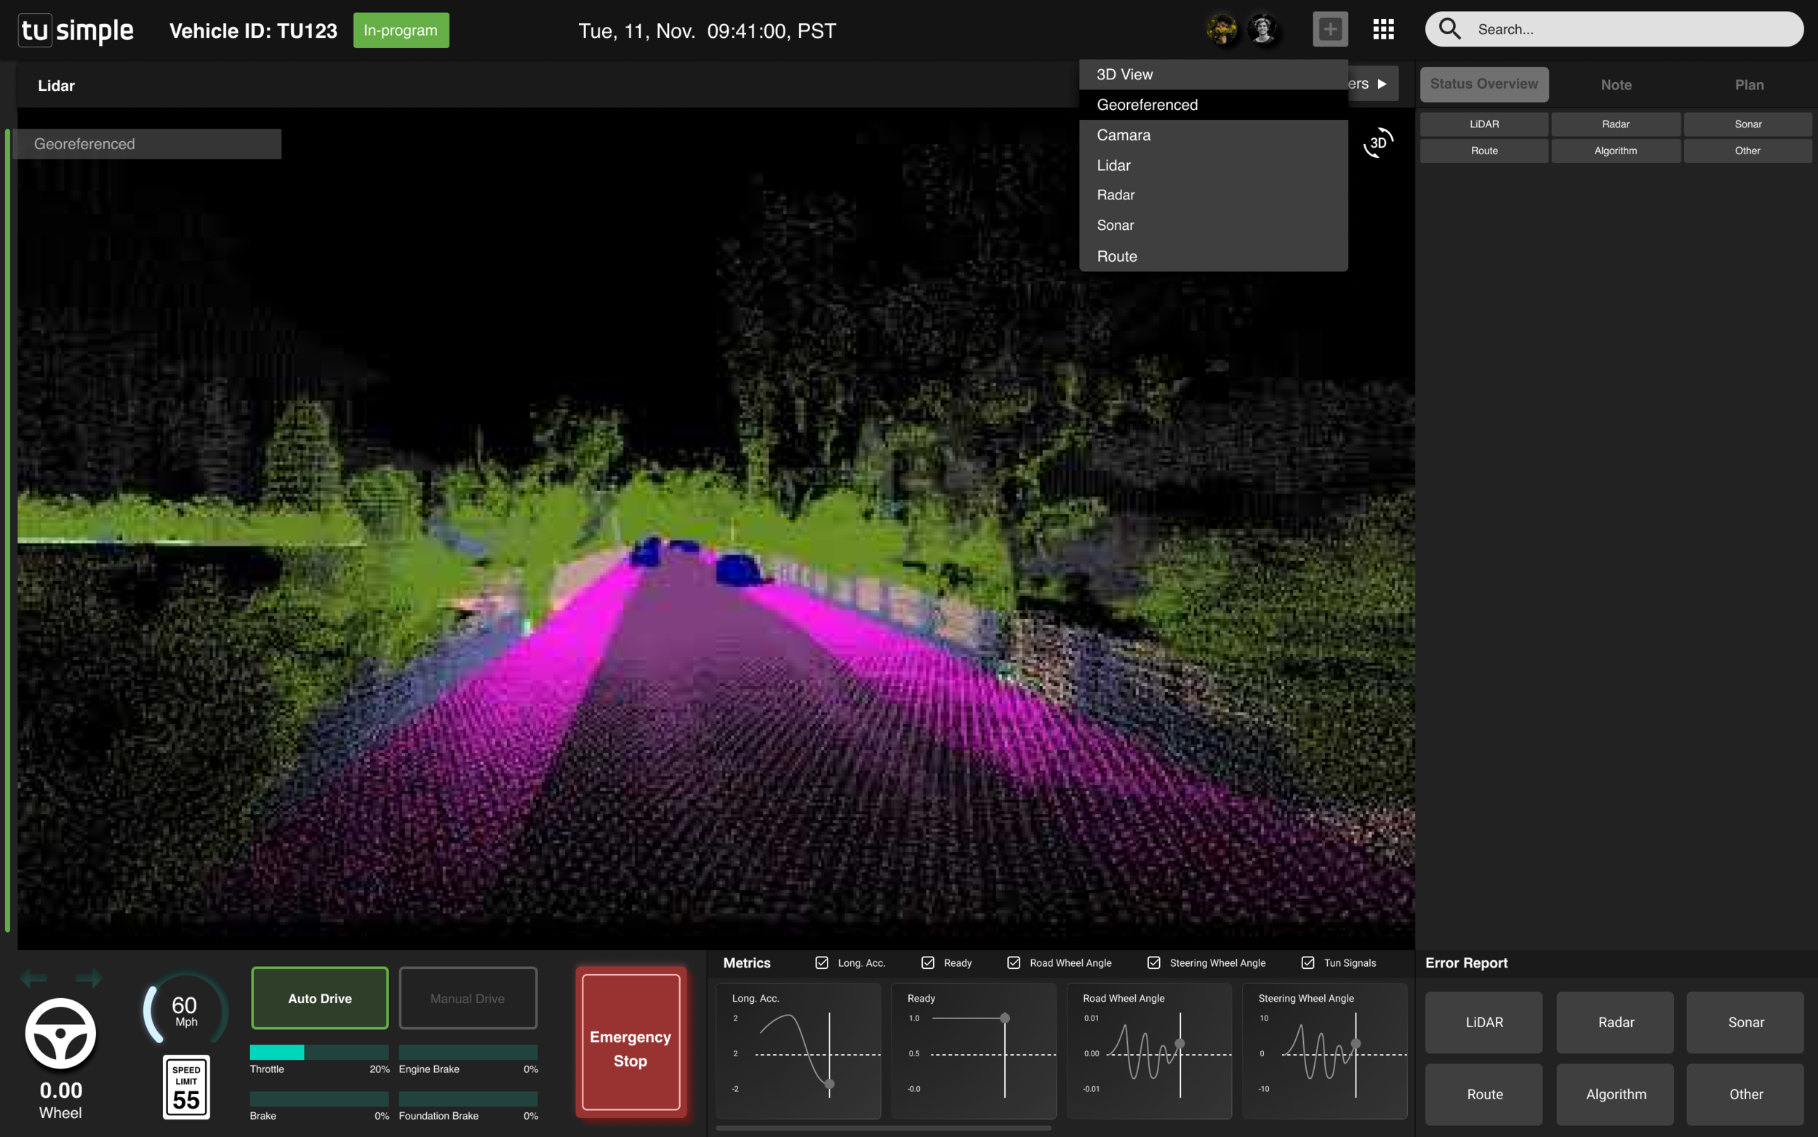
Task: Open Sonar error report
Action: pyautogui.click(x=1745, y=1022)
